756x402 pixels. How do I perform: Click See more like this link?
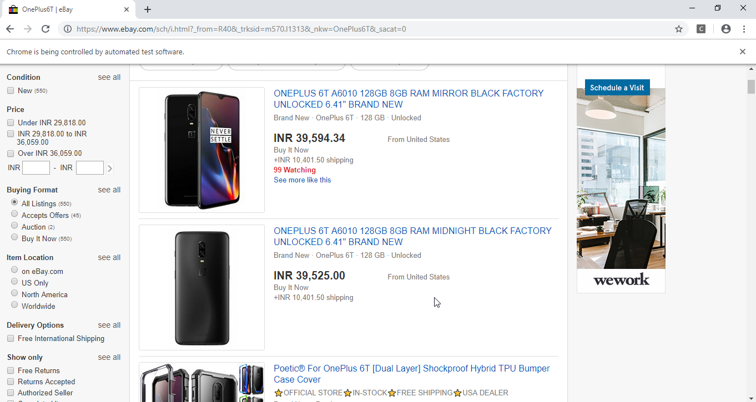[x=302, y=180]
